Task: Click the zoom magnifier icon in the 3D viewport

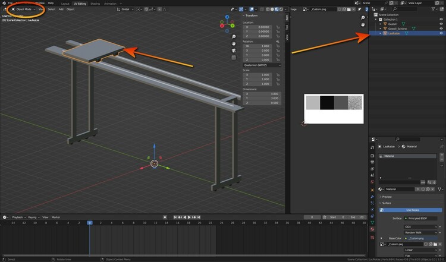Action: [234, 36]
